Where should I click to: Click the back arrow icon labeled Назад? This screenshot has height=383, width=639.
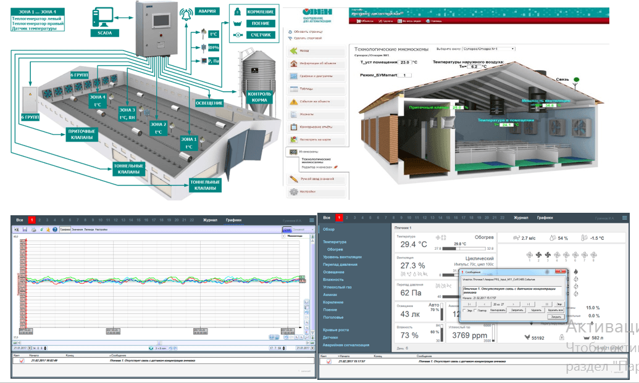(294, 51)
